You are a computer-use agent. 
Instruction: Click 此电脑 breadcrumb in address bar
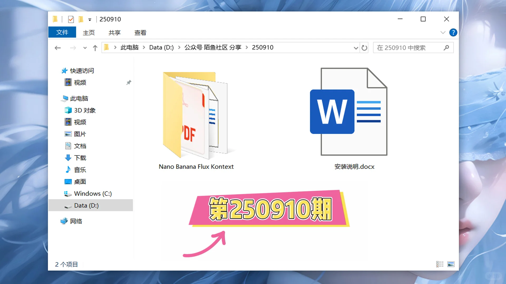[x=129, y=48]
